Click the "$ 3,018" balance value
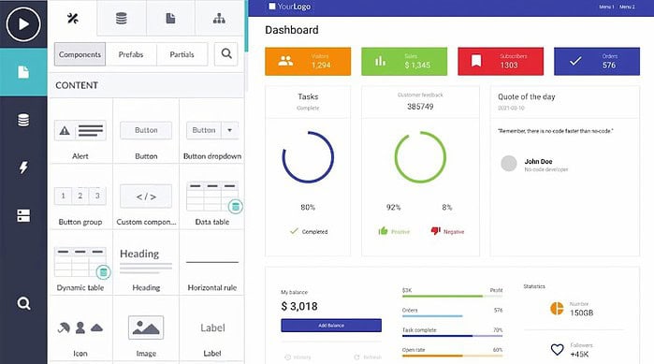 299,307
